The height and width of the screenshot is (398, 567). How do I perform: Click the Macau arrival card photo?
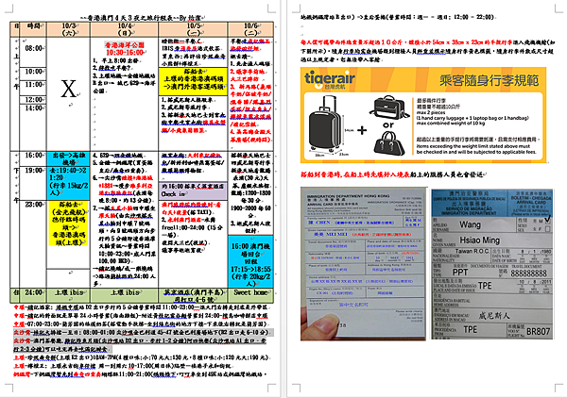click(x=492, y=264)
